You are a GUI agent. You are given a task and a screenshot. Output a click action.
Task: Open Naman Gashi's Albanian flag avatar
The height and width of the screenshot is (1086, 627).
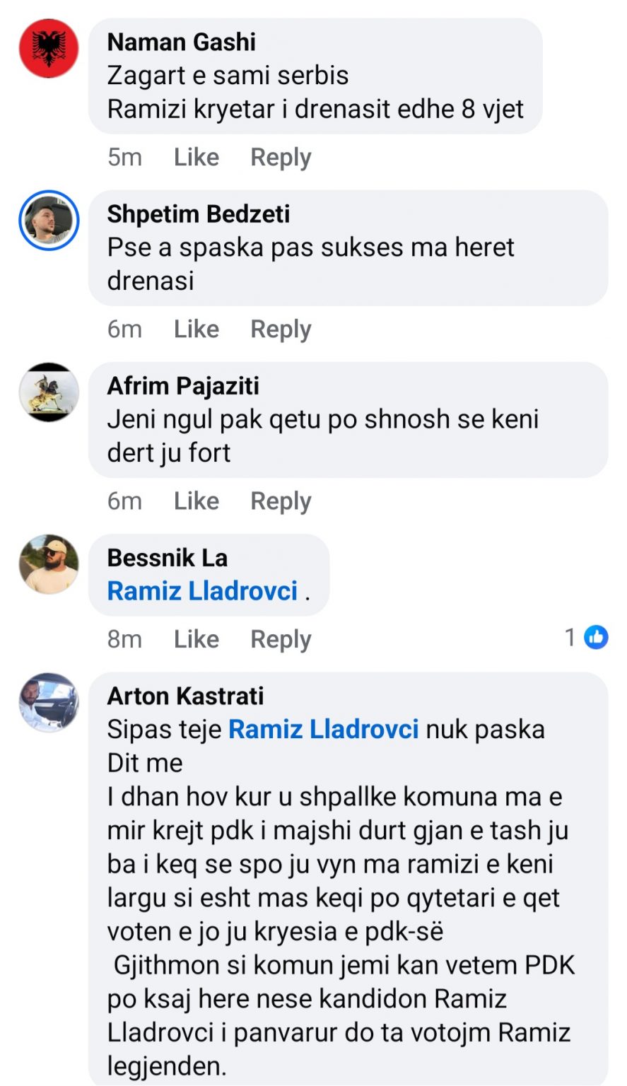coord(49,48)
